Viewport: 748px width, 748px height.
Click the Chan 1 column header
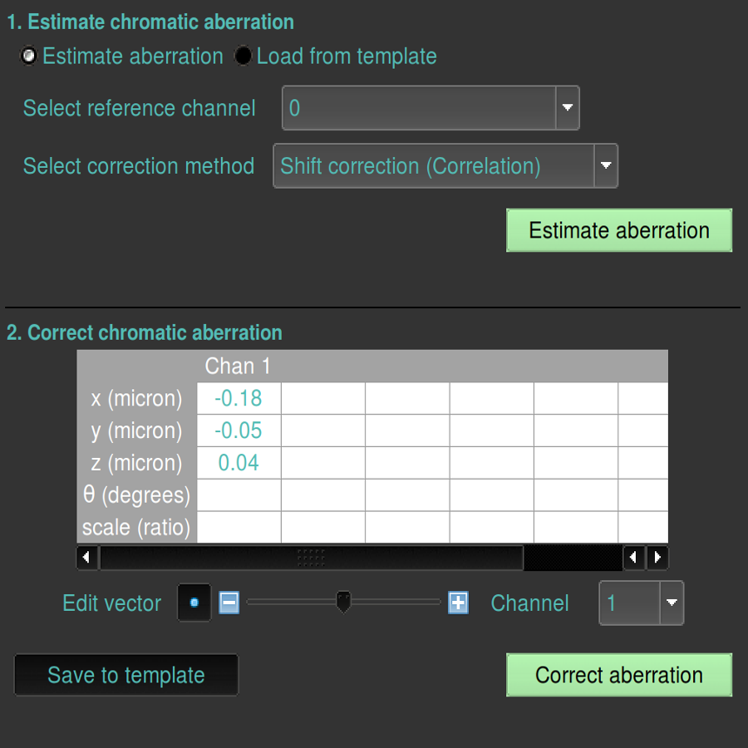click(239, 366)
